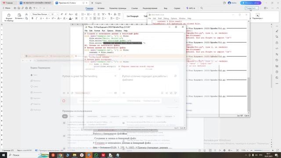Click the Войти account button
The width and height of the screenshot is (281, 158).
[x=232, y=3]
